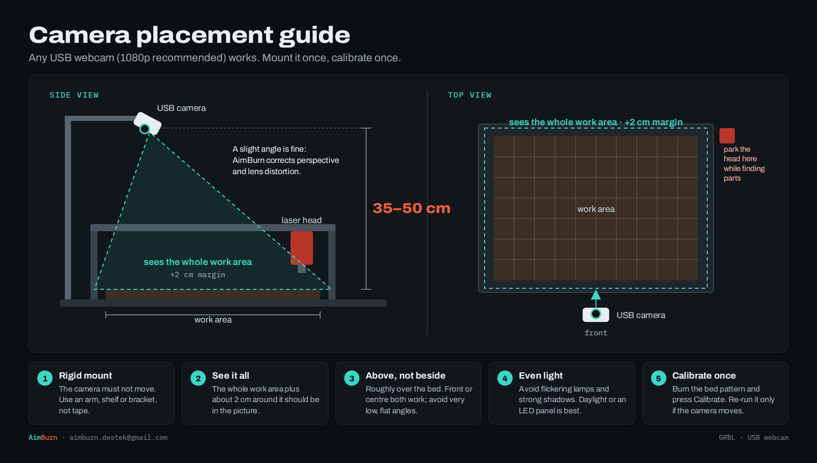Click the number 3 circle beside Above, not beside
This screenshot has height=463, width=817.
[x=352, y=378]
